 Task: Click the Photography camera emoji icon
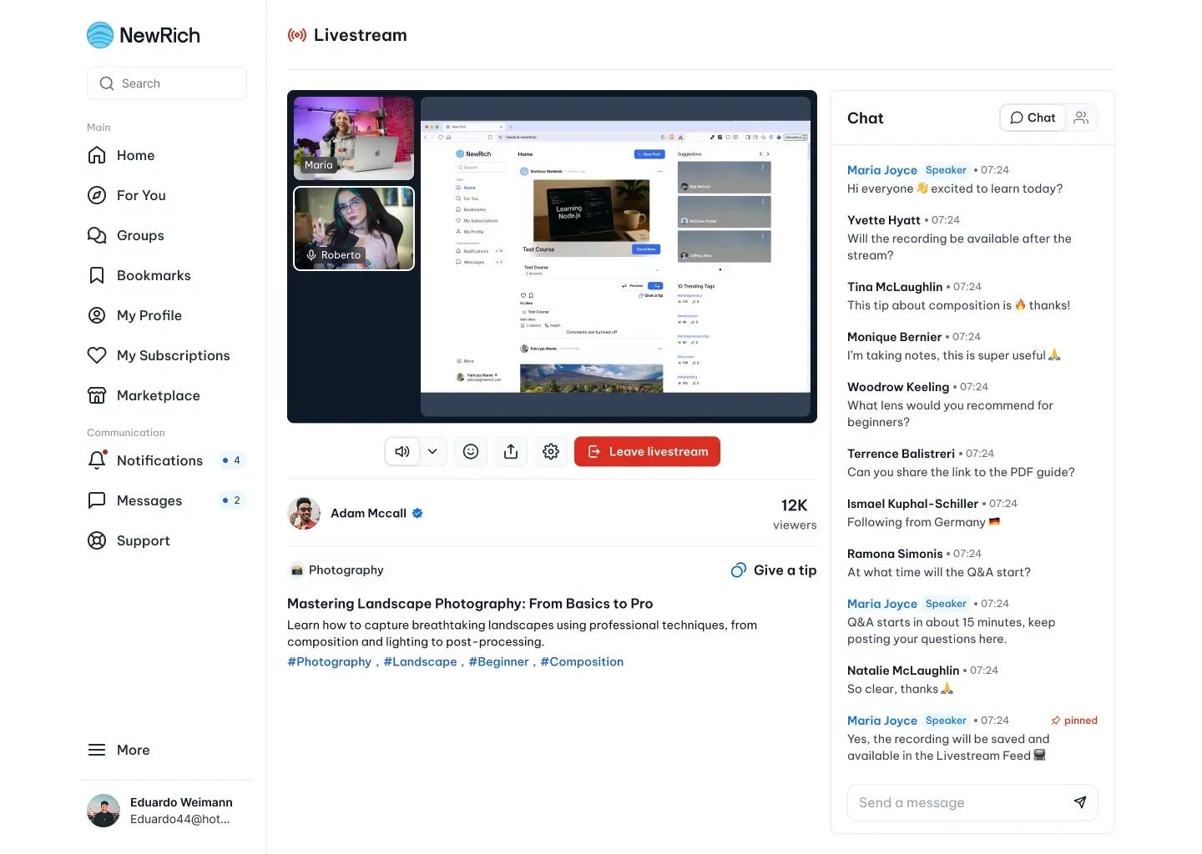pos(297,570)
